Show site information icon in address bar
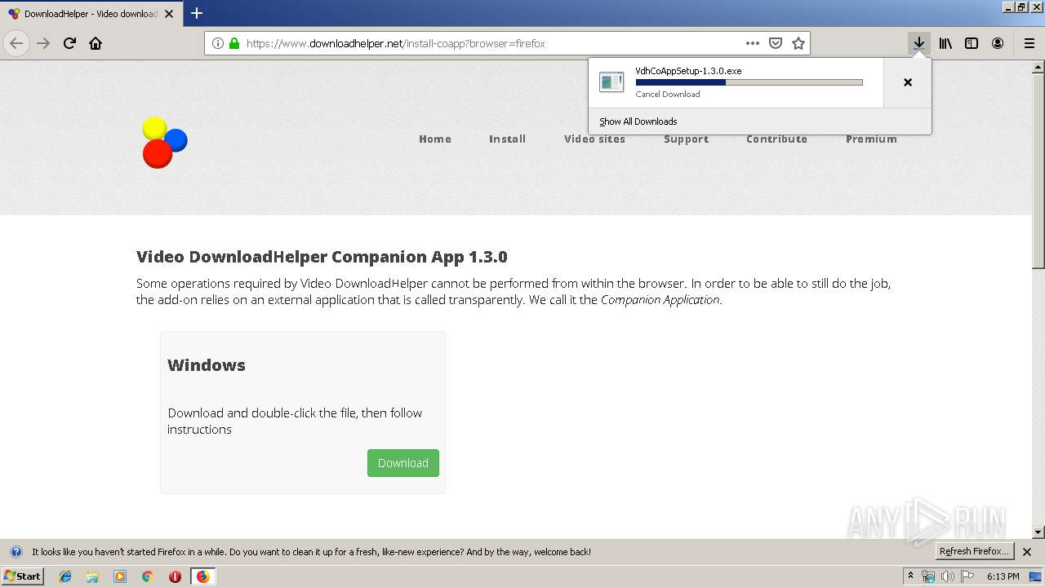This screenshot has height=587, width=1045. (x=218, y=43)
